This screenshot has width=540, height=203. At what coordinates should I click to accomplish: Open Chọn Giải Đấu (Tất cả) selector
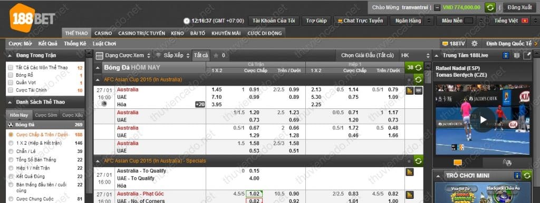click(x=367, y=55)
